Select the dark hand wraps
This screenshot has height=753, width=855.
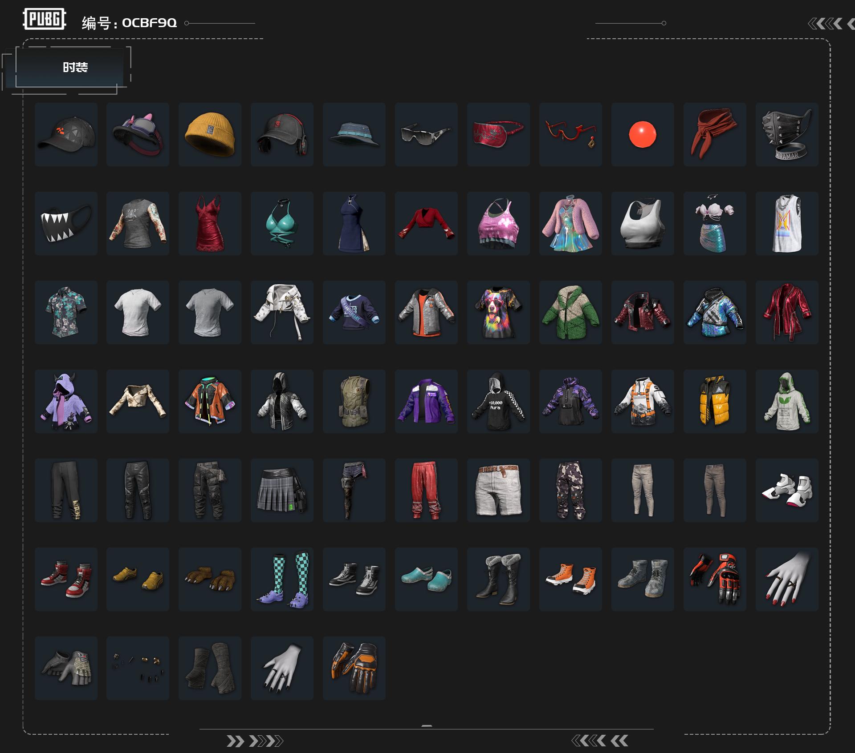(210, 668)
